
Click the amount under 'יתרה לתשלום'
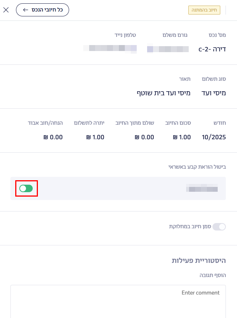[95, 137]
